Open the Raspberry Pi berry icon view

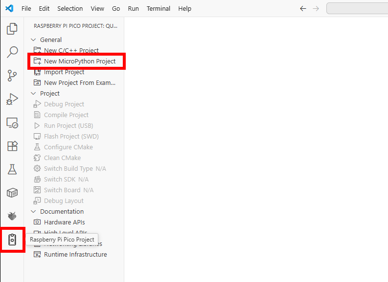(x=12, y=216)
